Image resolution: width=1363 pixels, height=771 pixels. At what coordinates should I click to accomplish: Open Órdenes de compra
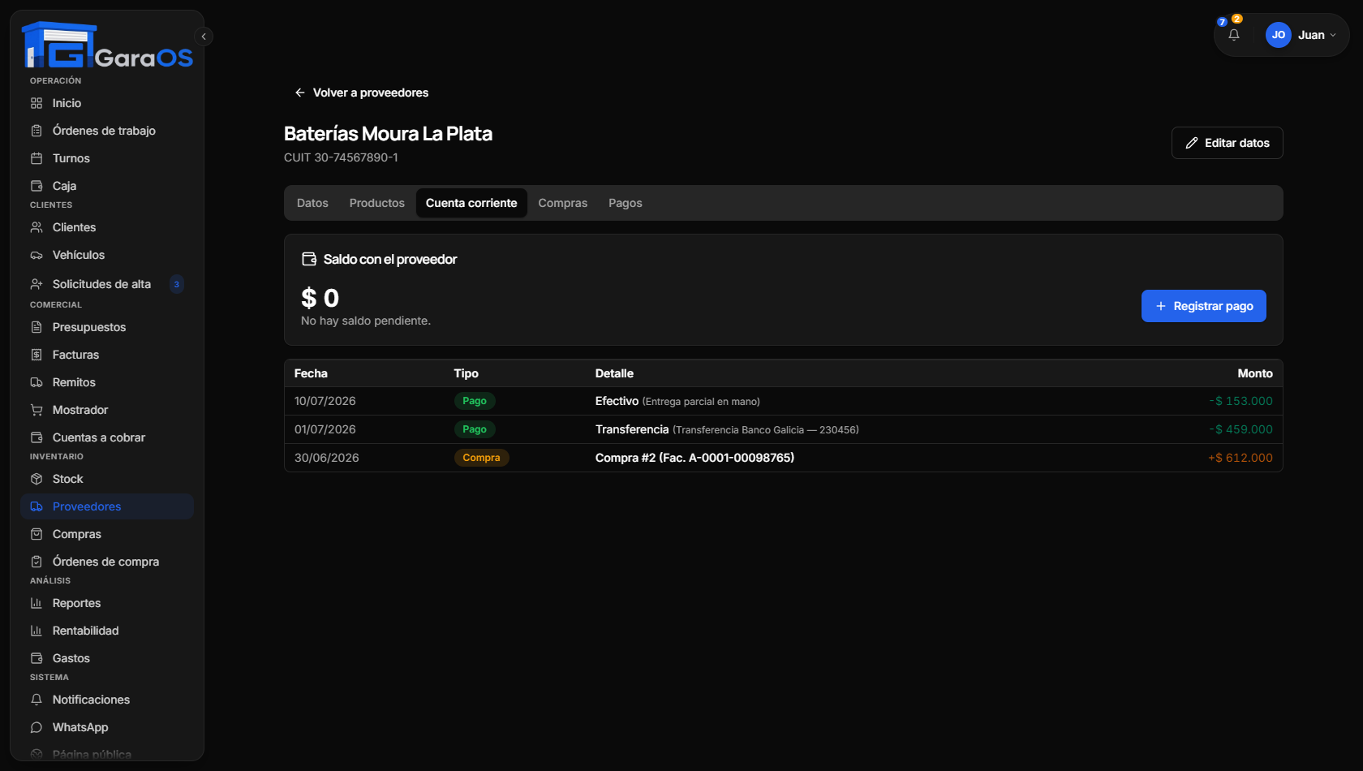(107, 562)
